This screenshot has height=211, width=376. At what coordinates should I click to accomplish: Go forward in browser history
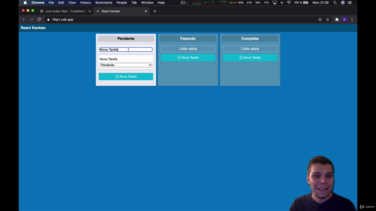pos(31,19)
